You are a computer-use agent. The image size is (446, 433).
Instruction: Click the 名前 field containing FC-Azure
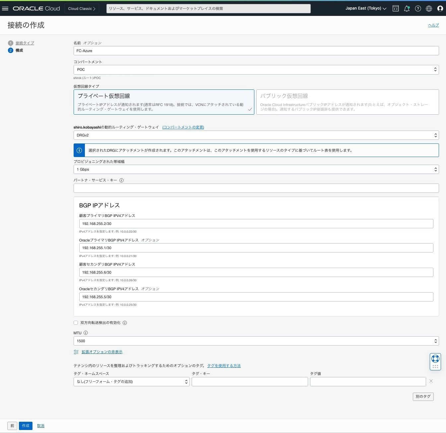[256, 51]
